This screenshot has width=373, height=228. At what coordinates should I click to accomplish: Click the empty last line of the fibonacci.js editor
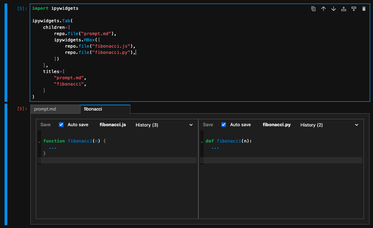[x=119, y=160]
